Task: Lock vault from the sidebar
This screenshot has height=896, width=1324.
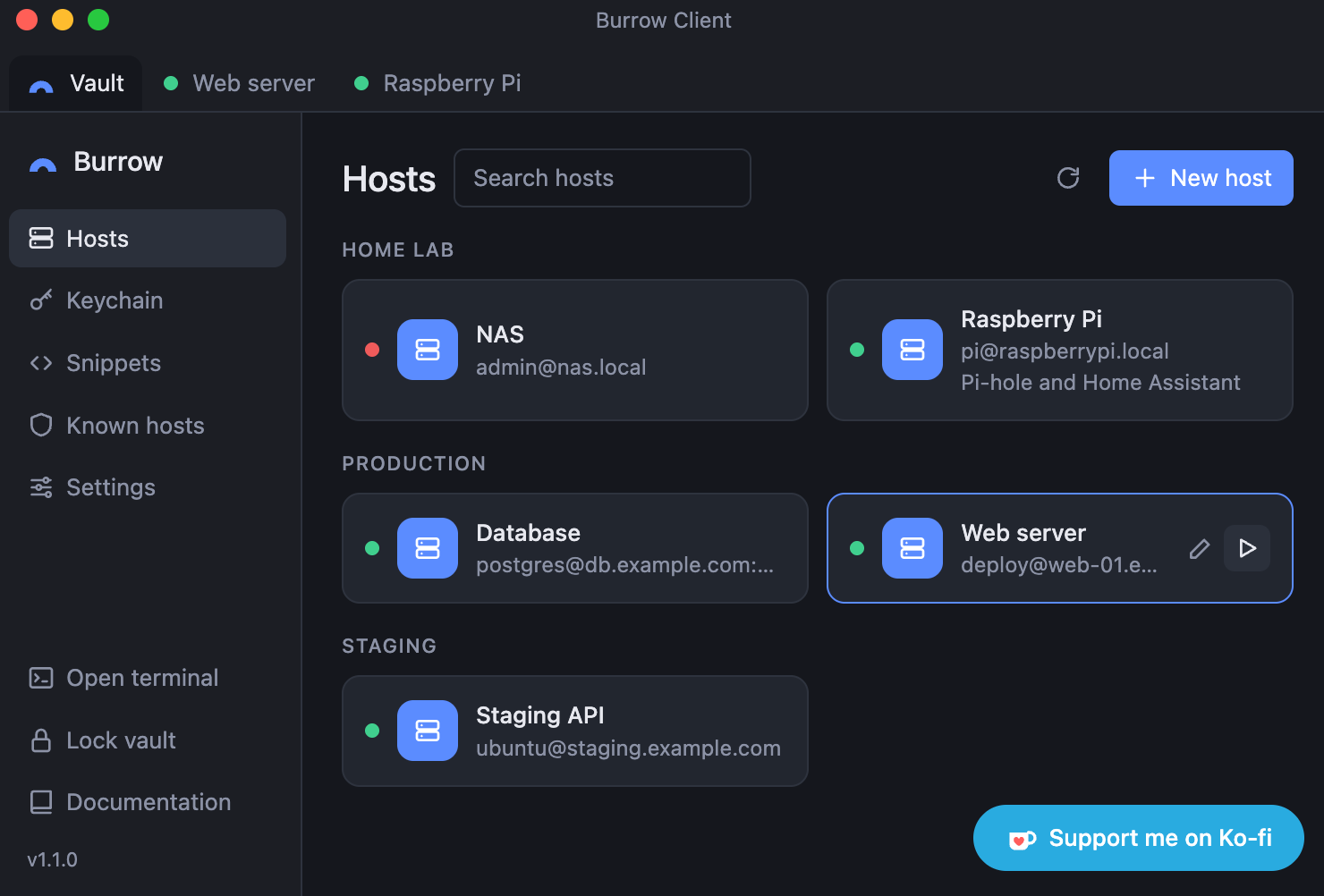Action: pyautogui.click(x=148, y=740)
